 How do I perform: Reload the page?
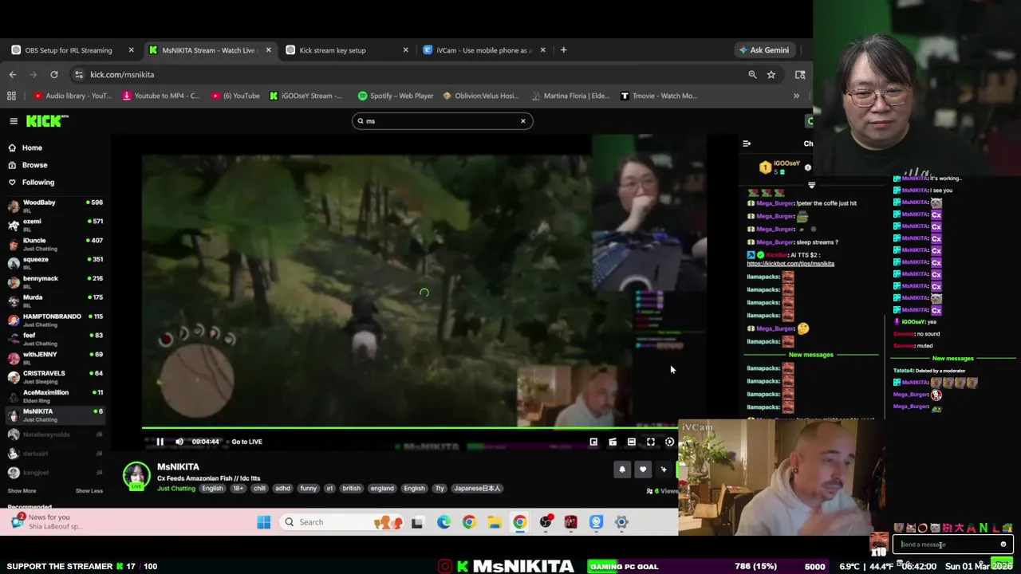tap(54, 75)
